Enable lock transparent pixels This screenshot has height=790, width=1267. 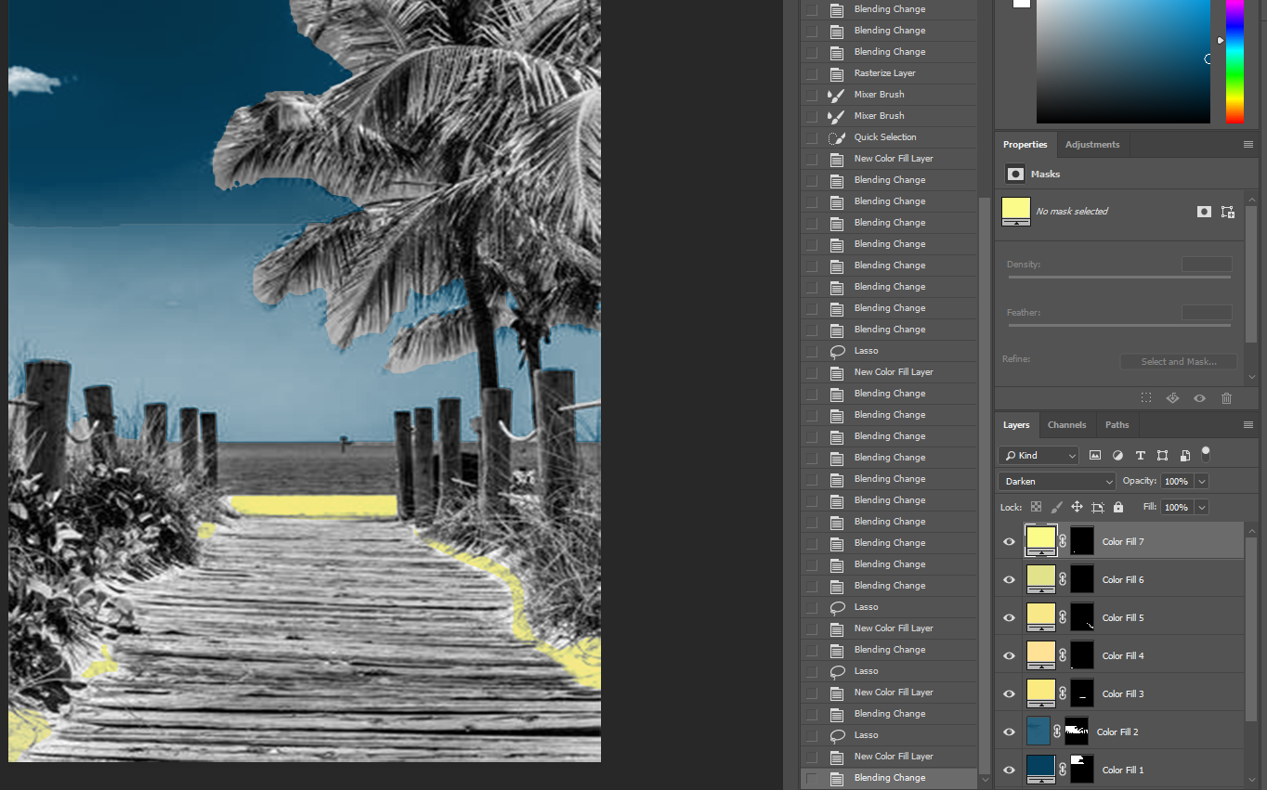pyautogui.click(x=1036, y=507)
